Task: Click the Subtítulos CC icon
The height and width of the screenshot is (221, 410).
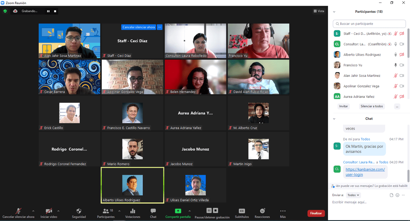Action: tap(242, 211)
